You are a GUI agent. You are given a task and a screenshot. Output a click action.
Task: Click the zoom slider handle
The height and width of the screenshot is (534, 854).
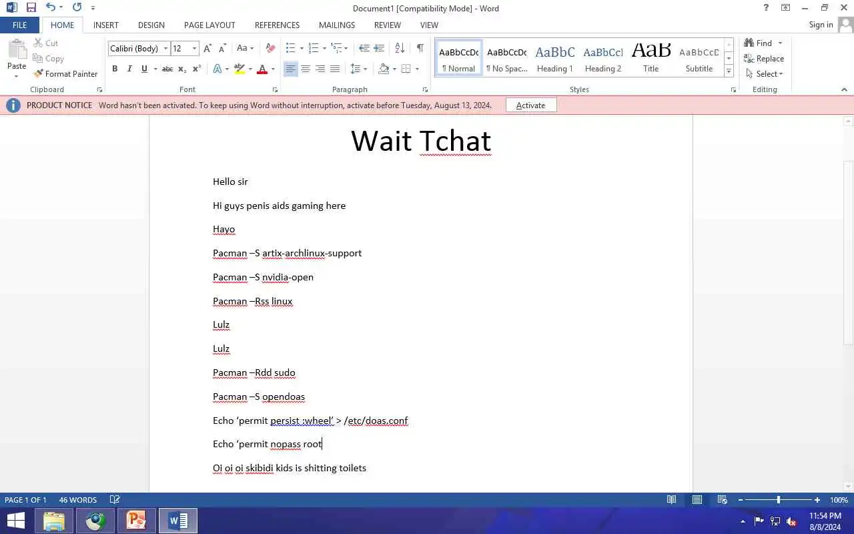coord(778,500)
